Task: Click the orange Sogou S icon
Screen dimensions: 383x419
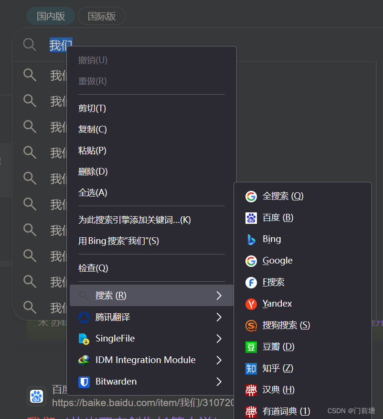Action: point(251,326)
